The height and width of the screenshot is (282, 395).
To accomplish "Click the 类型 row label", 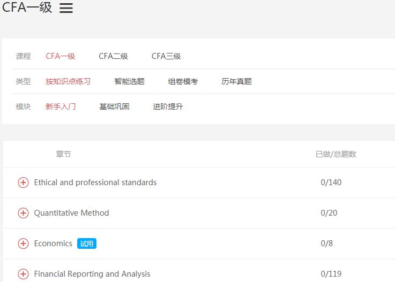I will pyautogui.click(x=23, y=81).
